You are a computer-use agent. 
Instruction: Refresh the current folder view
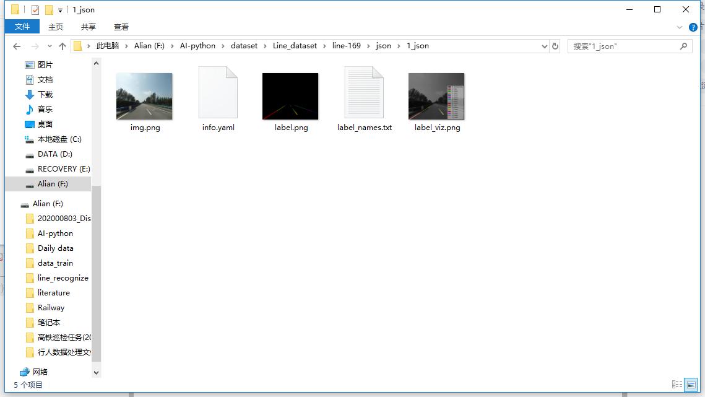pyautogui.click(x=555, y=45)
